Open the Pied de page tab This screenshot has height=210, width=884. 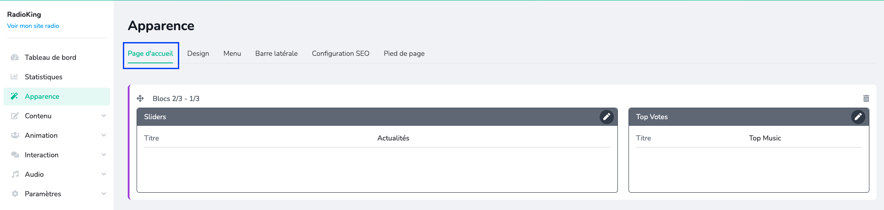[x=404, y=54]
